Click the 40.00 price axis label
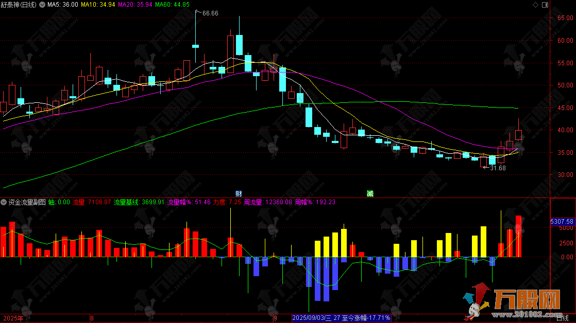 point(565,130)
